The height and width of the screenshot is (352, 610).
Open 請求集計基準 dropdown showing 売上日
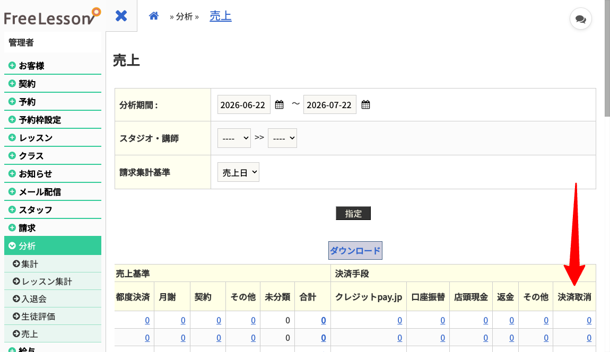pos(239,172)
